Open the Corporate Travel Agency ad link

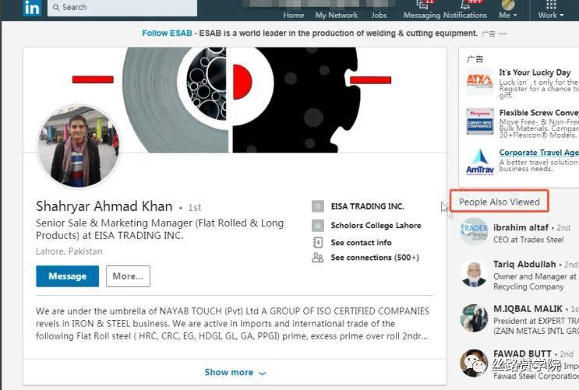click(538, 153)
